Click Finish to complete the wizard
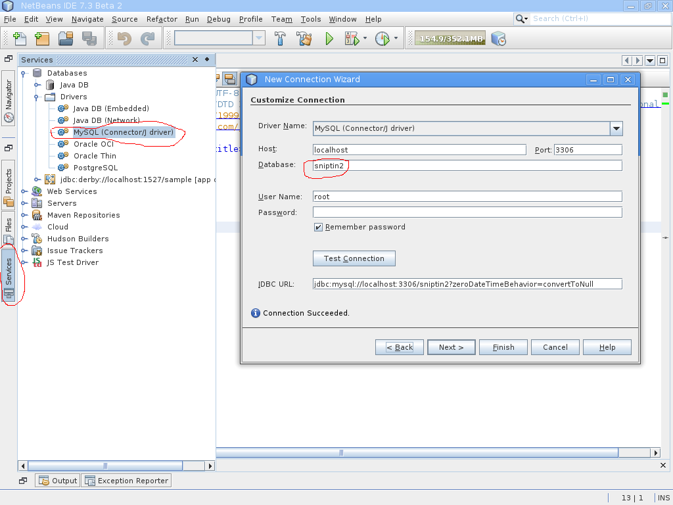 coord(503,347)
